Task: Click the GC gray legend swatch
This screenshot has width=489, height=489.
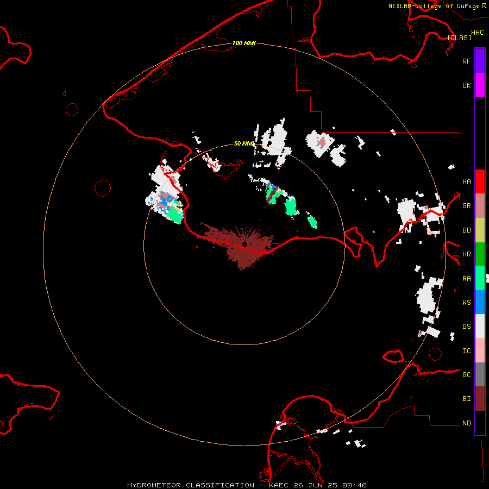Action: click(480, 374)
